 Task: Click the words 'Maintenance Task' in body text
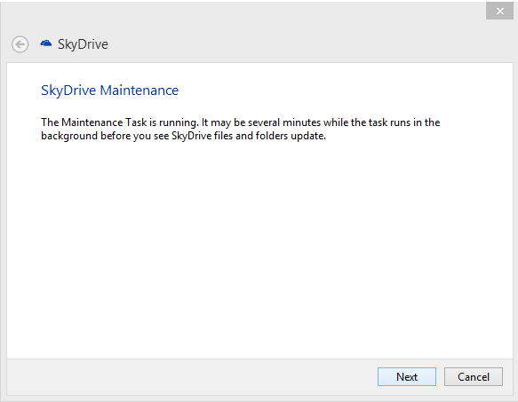click(x=104, y=122)
